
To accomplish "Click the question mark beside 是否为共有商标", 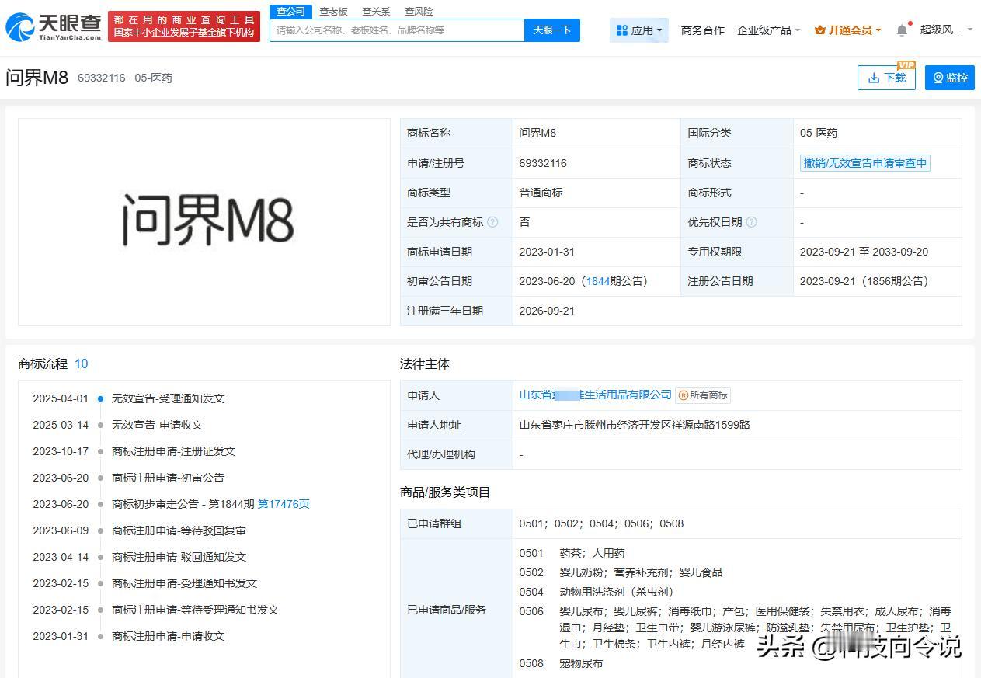I will coord(492,222).
